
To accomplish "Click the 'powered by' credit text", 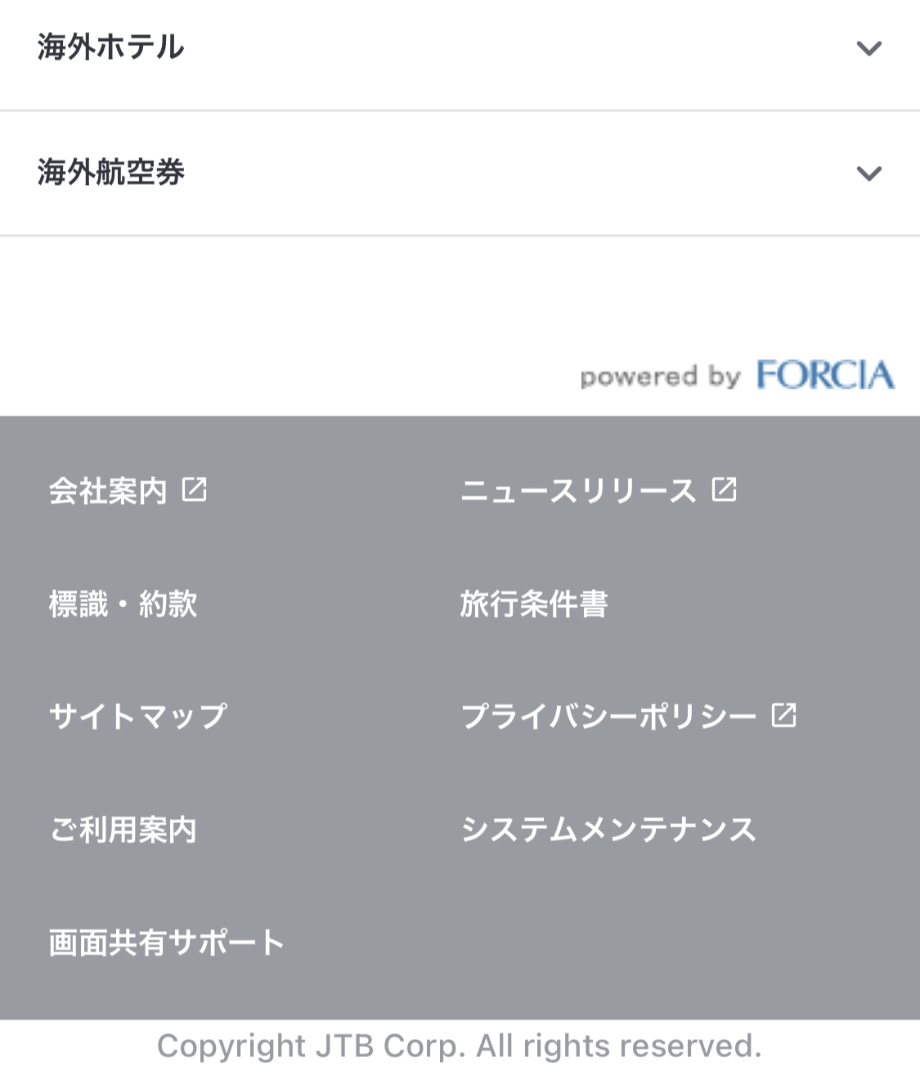I will click(x=660, y=376).
